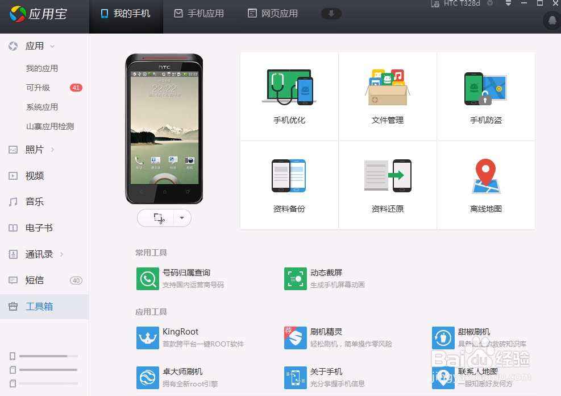Open the screenshot options dropdown arrow

point(182,218)
